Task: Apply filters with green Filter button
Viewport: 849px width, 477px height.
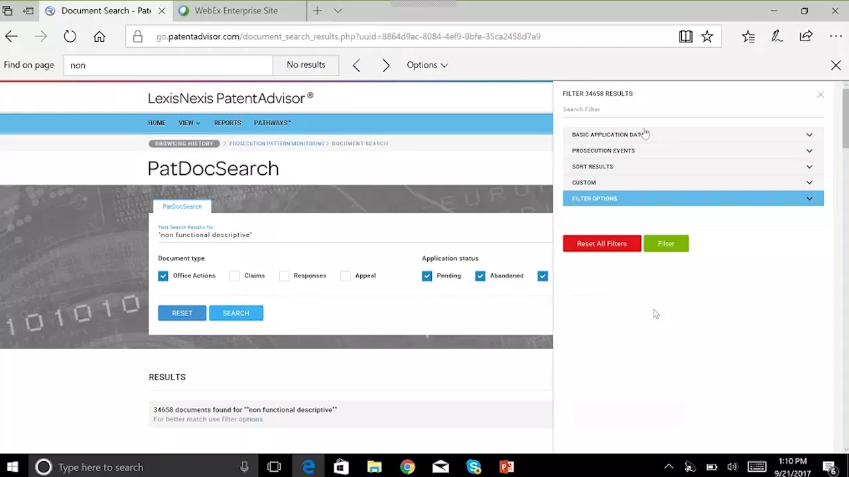Action: coord(666,244)
